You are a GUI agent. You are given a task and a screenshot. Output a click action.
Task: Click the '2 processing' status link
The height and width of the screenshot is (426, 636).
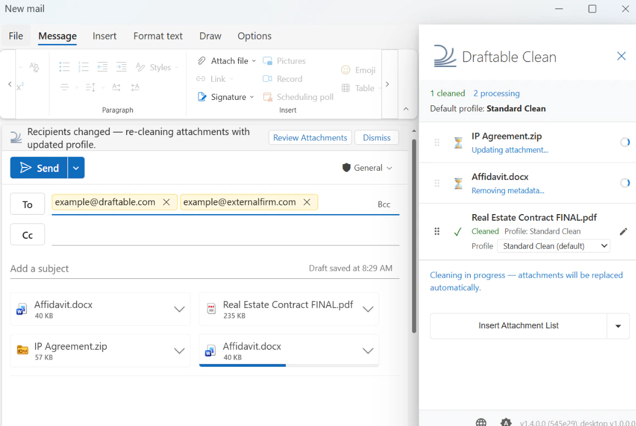tap(497, 93)
